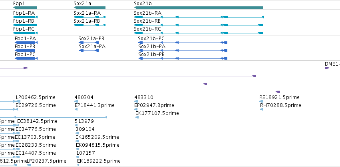
Task: Select the EK189222.5prime EST marker
Action: (78, 165)
